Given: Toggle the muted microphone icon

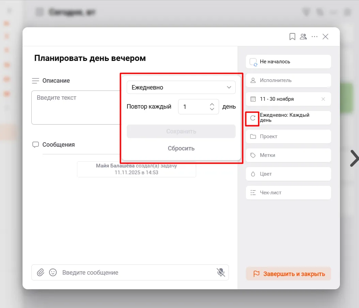Looking at the screenshot, I should click(x=221, y=272).
